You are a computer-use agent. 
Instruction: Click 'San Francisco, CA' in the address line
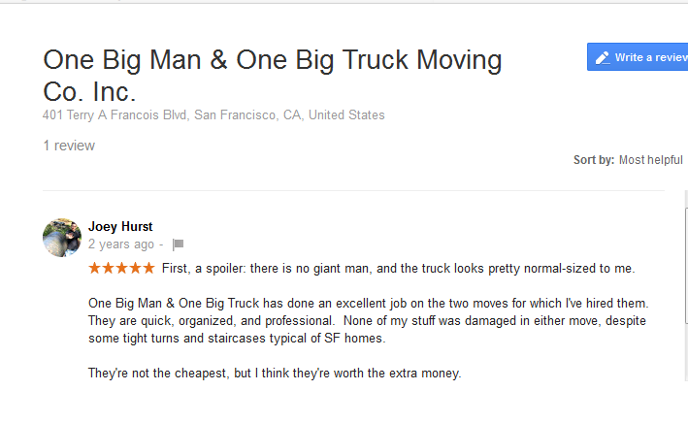(x=248, y=114)
